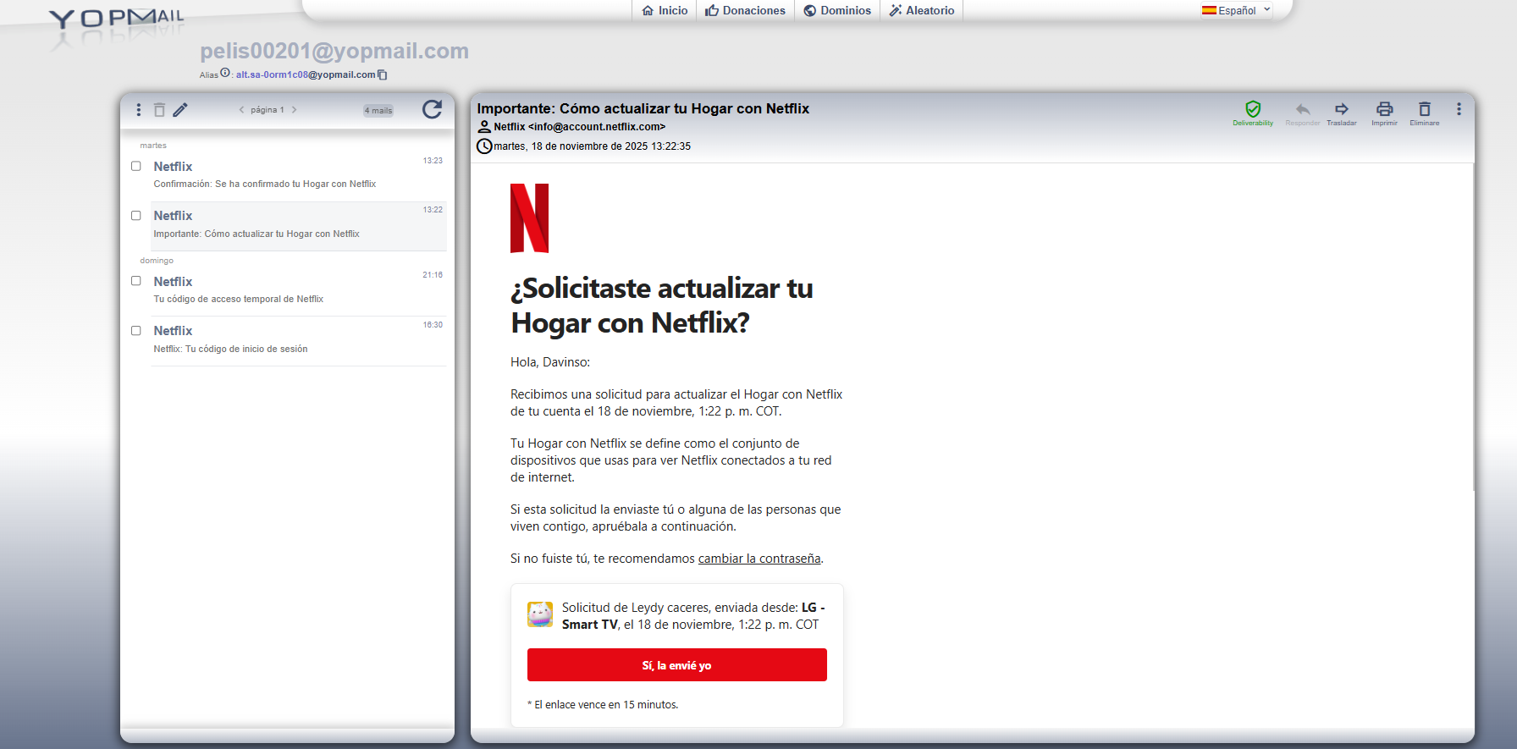The height and width of the screenshot is (749, 1517).
Task: Copy alias address with the clipboard icon
Action: point(383,74)
